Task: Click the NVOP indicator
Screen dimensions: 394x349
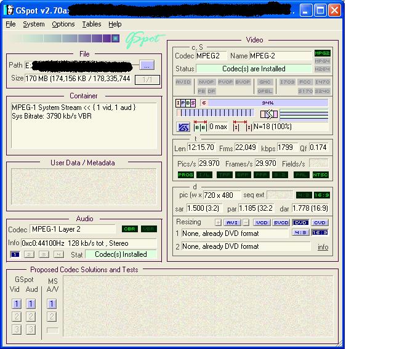Action: coord(206,82)
